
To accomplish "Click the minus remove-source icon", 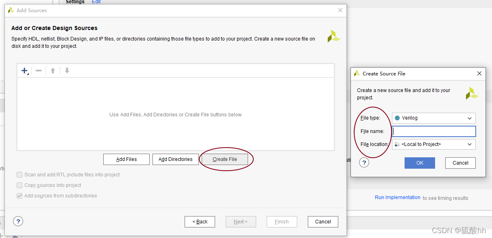I will coord(39,71).
